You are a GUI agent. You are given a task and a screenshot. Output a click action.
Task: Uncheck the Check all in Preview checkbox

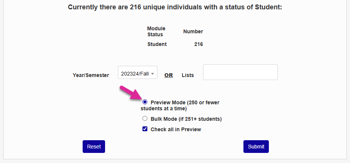click(145, 129)
